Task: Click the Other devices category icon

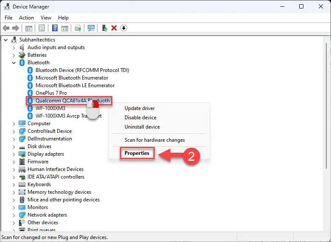Action: (22, 223)
